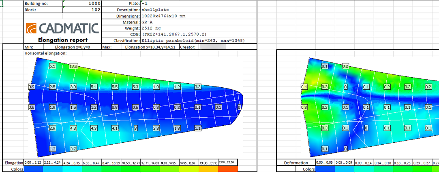This screenshot has height=173, width=439.
Task: Click the greyed-out Creator name field
Action: coord(213,47)
